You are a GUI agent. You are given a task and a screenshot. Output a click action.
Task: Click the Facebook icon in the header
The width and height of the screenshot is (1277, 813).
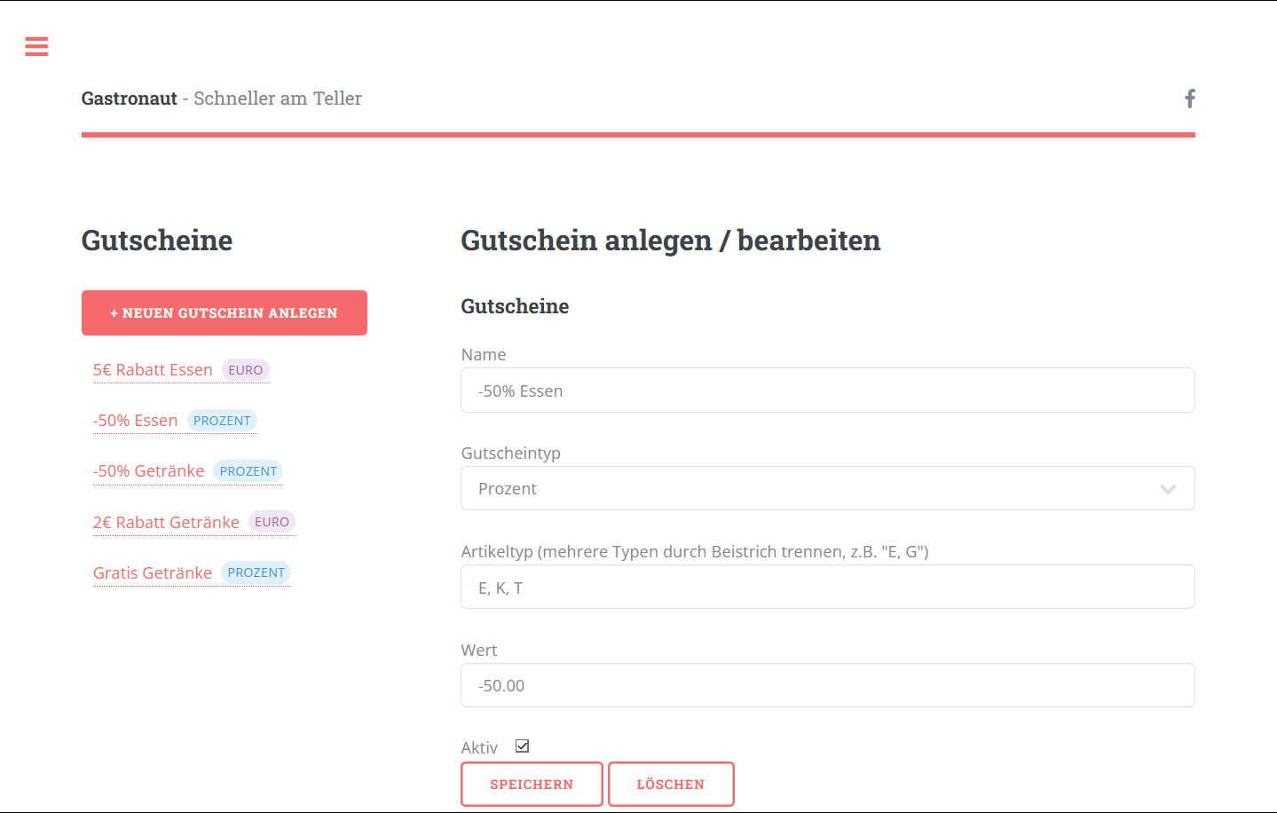click(x=1189, y=99)
